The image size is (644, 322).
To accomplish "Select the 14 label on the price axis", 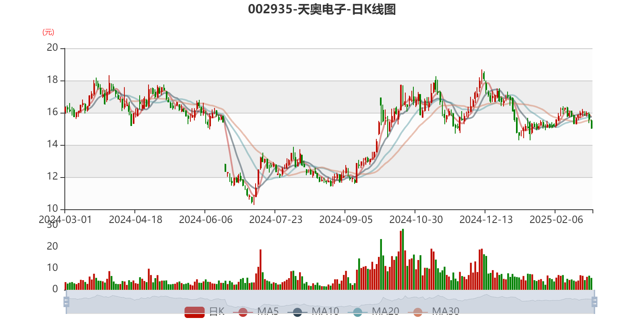I will coord(52,144).
